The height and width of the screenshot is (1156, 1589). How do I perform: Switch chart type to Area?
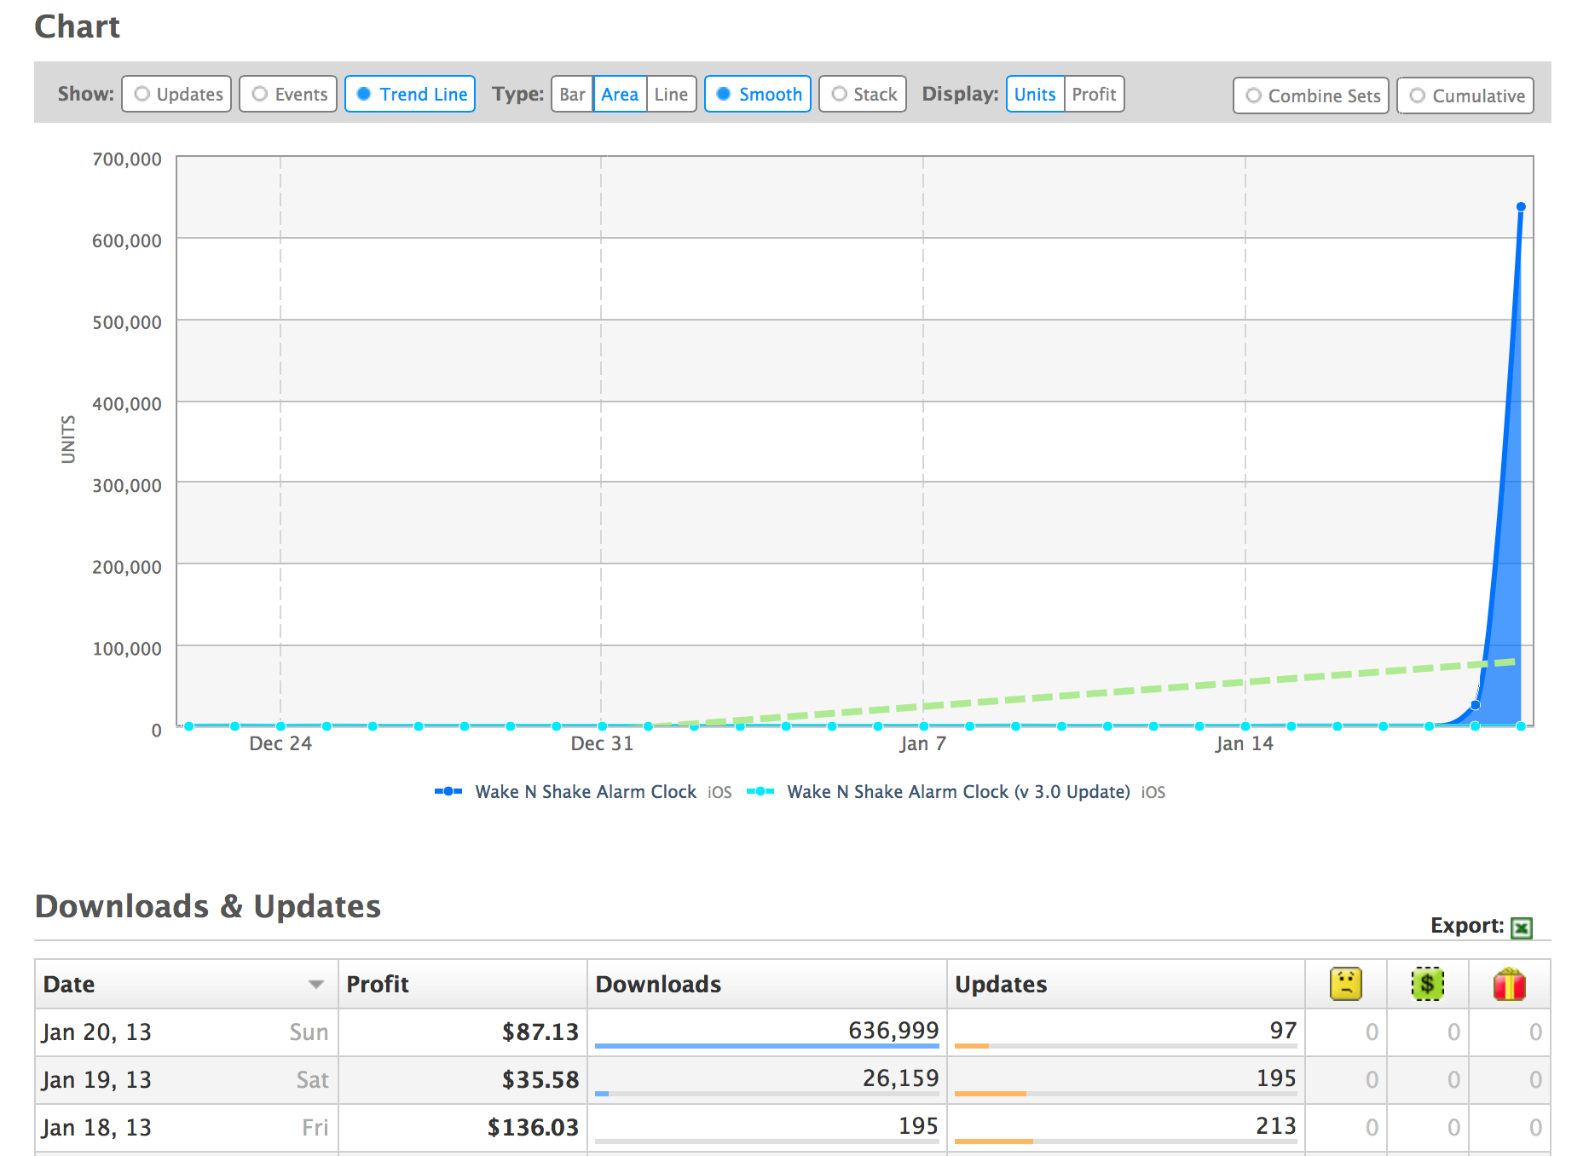[620, 94]
